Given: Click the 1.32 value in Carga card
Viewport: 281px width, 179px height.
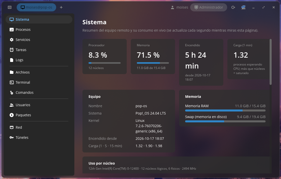Looking at the screenshot, I should pyautogui.click(x=241, y=55).
